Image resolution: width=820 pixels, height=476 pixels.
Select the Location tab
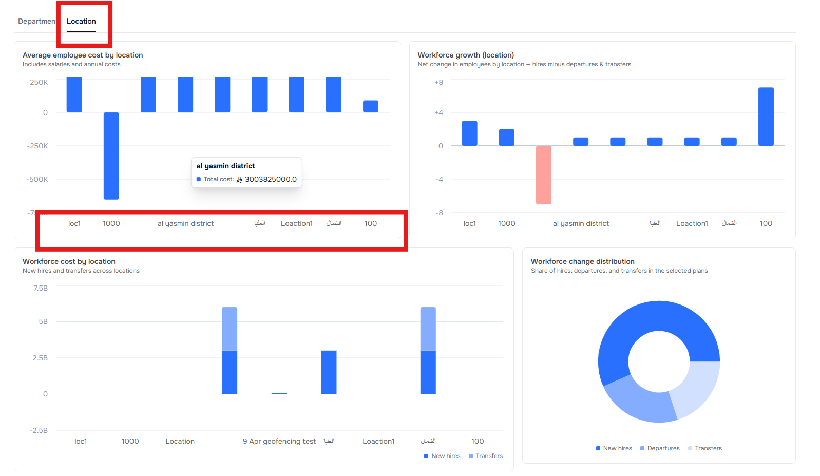[81, 21]
